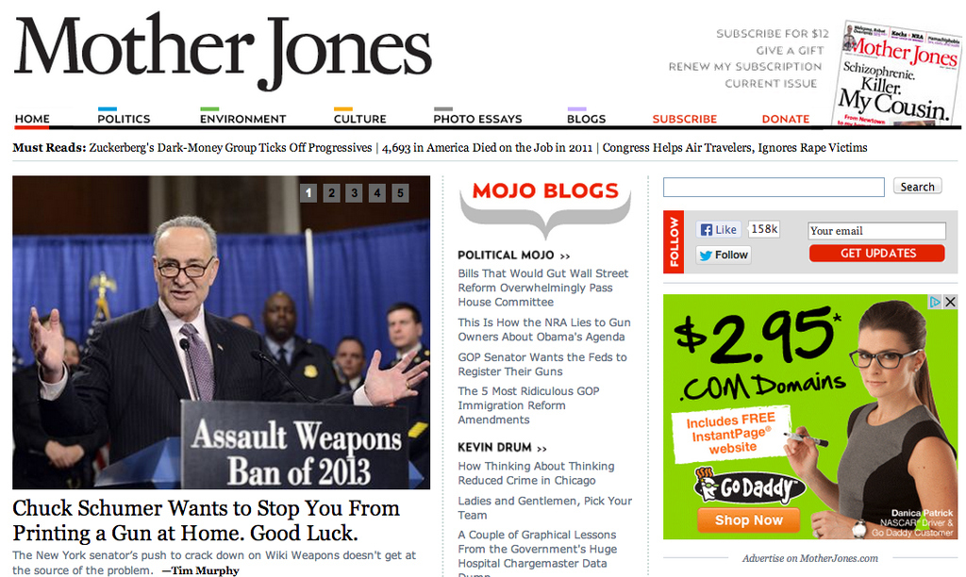Open the Photo Essays nav tab

pos(477,119)
